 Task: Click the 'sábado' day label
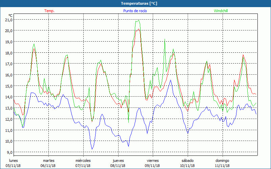188,161
